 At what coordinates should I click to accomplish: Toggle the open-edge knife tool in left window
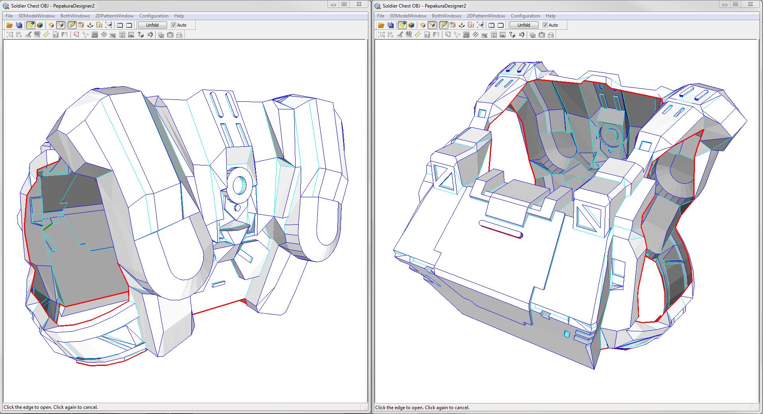pyautogui.click(x=72, y=25)
